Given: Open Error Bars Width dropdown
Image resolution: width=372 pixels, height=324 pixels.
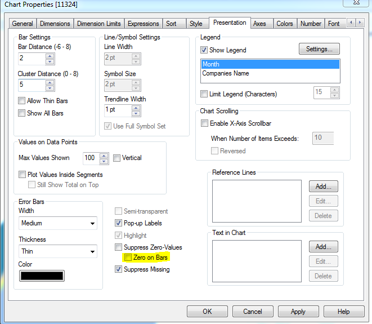Looking at the screenshot, I should pyautogui.click(x=58, y=223).
